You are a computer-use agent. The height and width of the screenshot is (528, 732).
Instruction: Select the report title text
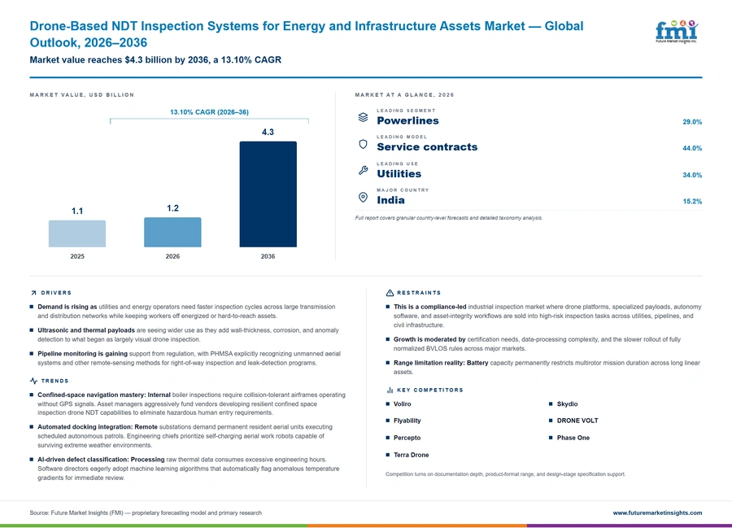(307, 34)
